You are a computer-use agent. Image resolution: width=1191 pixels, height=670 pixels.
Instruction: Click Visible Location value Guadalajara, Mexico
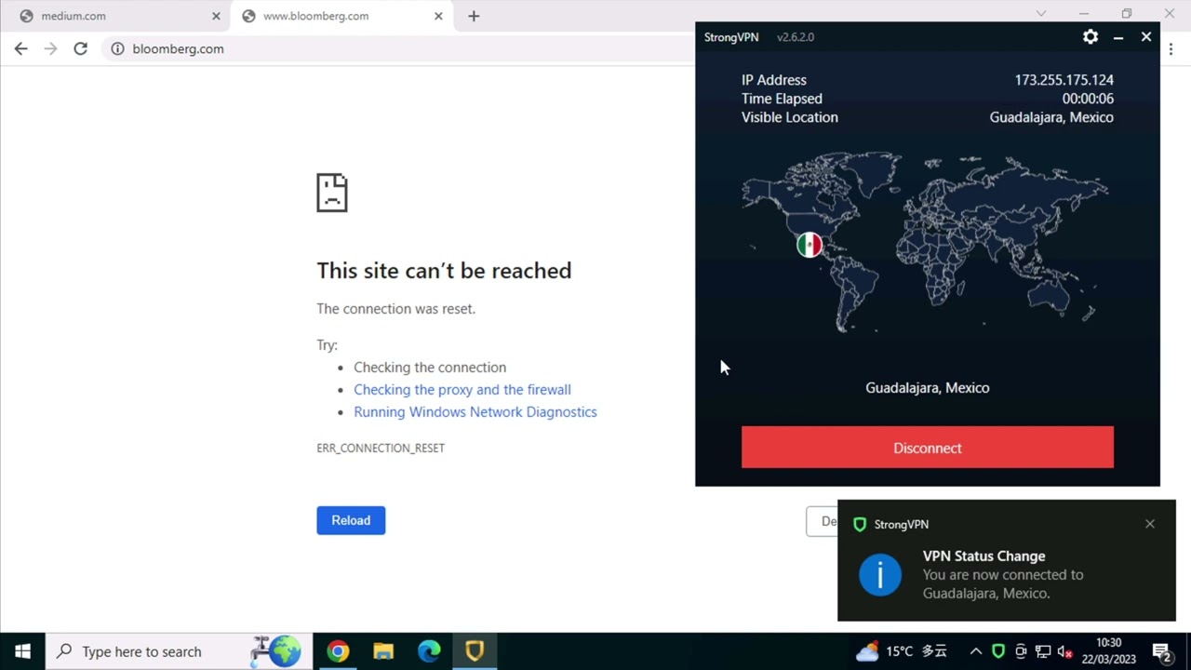coord(1051,117)
